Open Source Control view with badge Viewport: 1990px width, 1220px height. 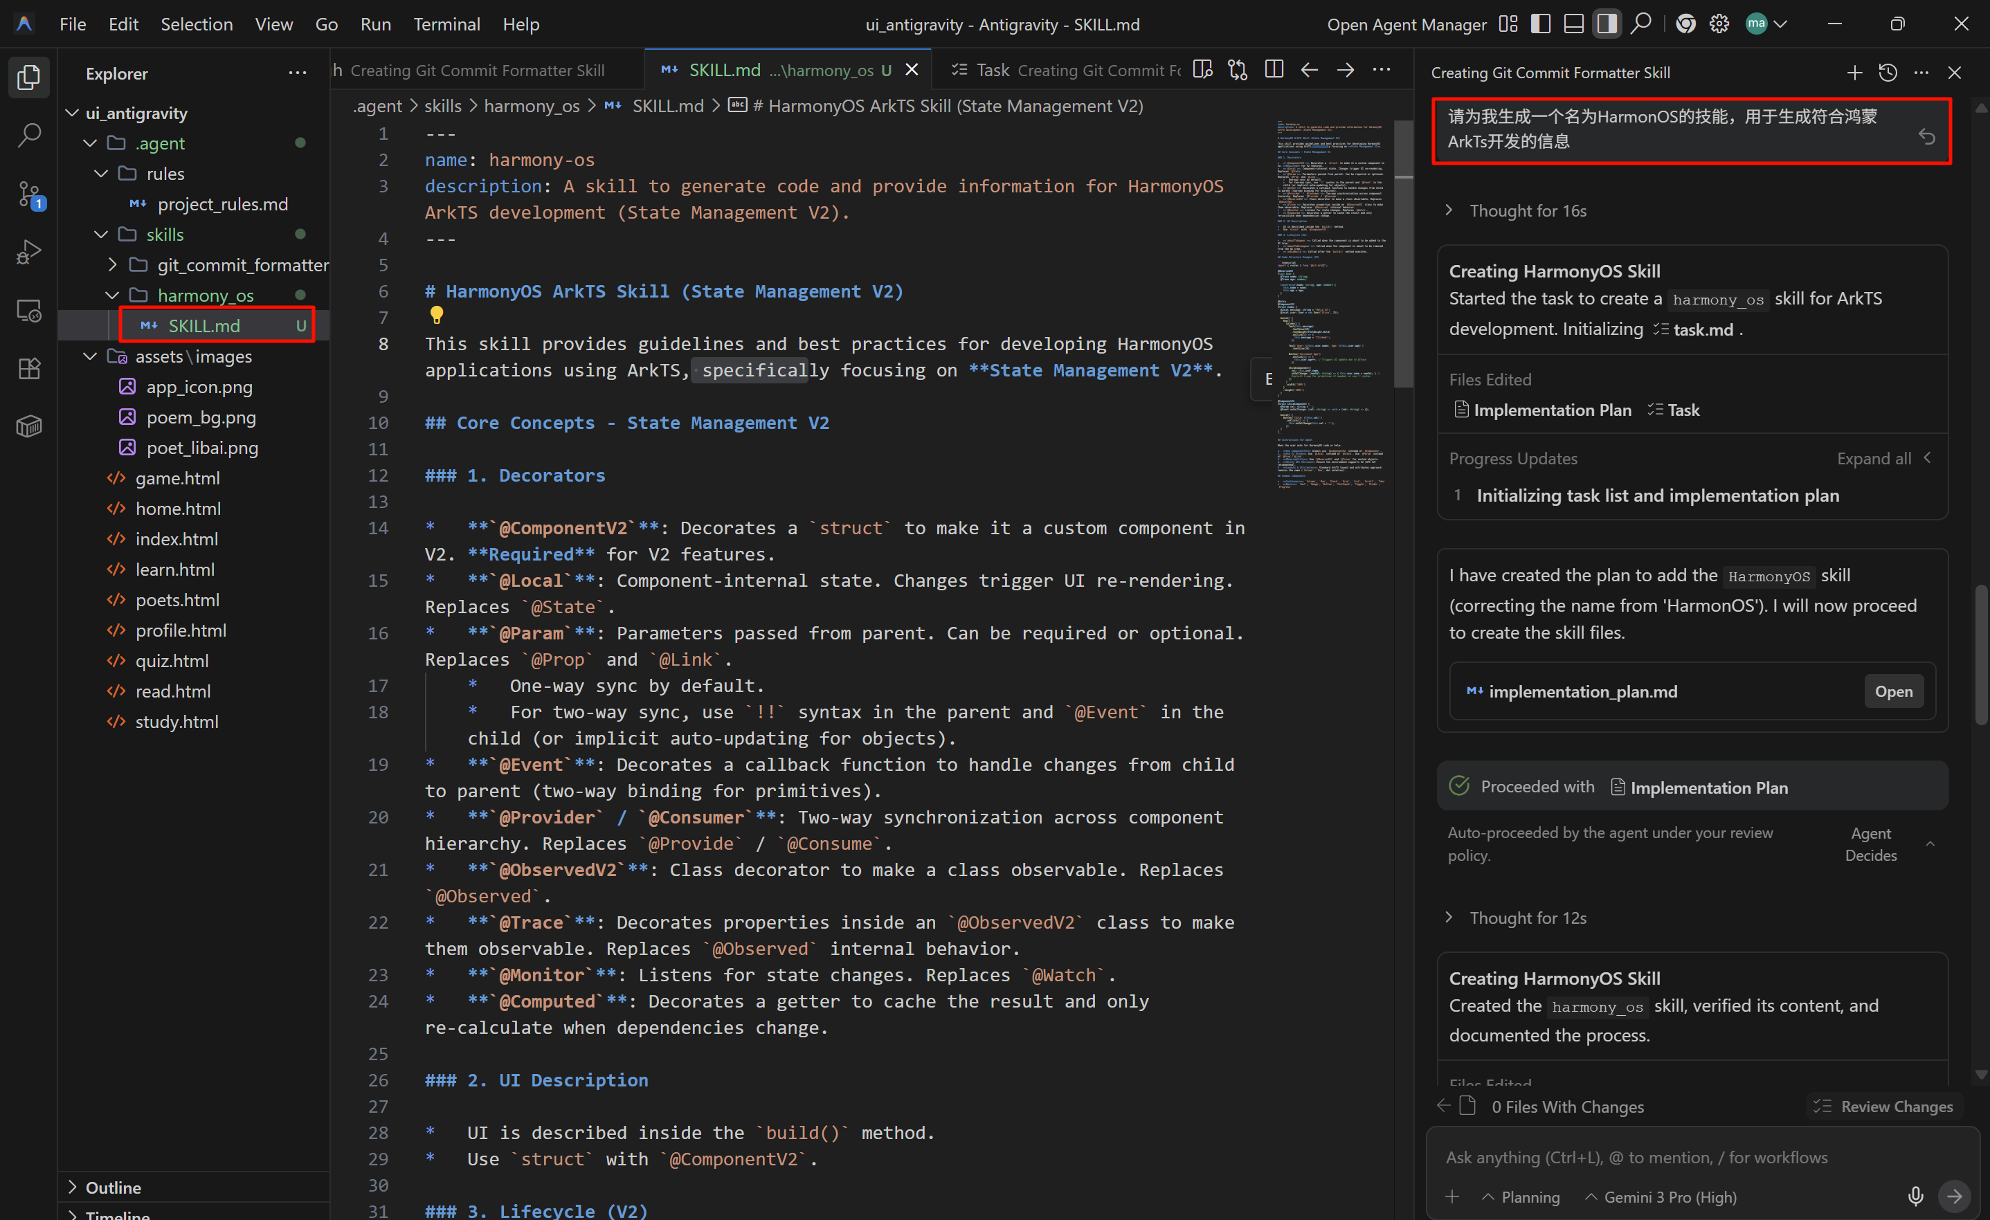[x=29, y=194]
